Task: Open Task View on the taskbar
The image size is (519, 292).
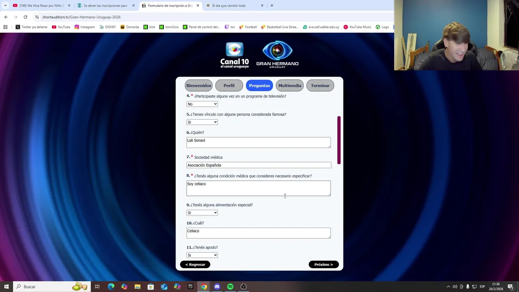Action: (97, 287)
